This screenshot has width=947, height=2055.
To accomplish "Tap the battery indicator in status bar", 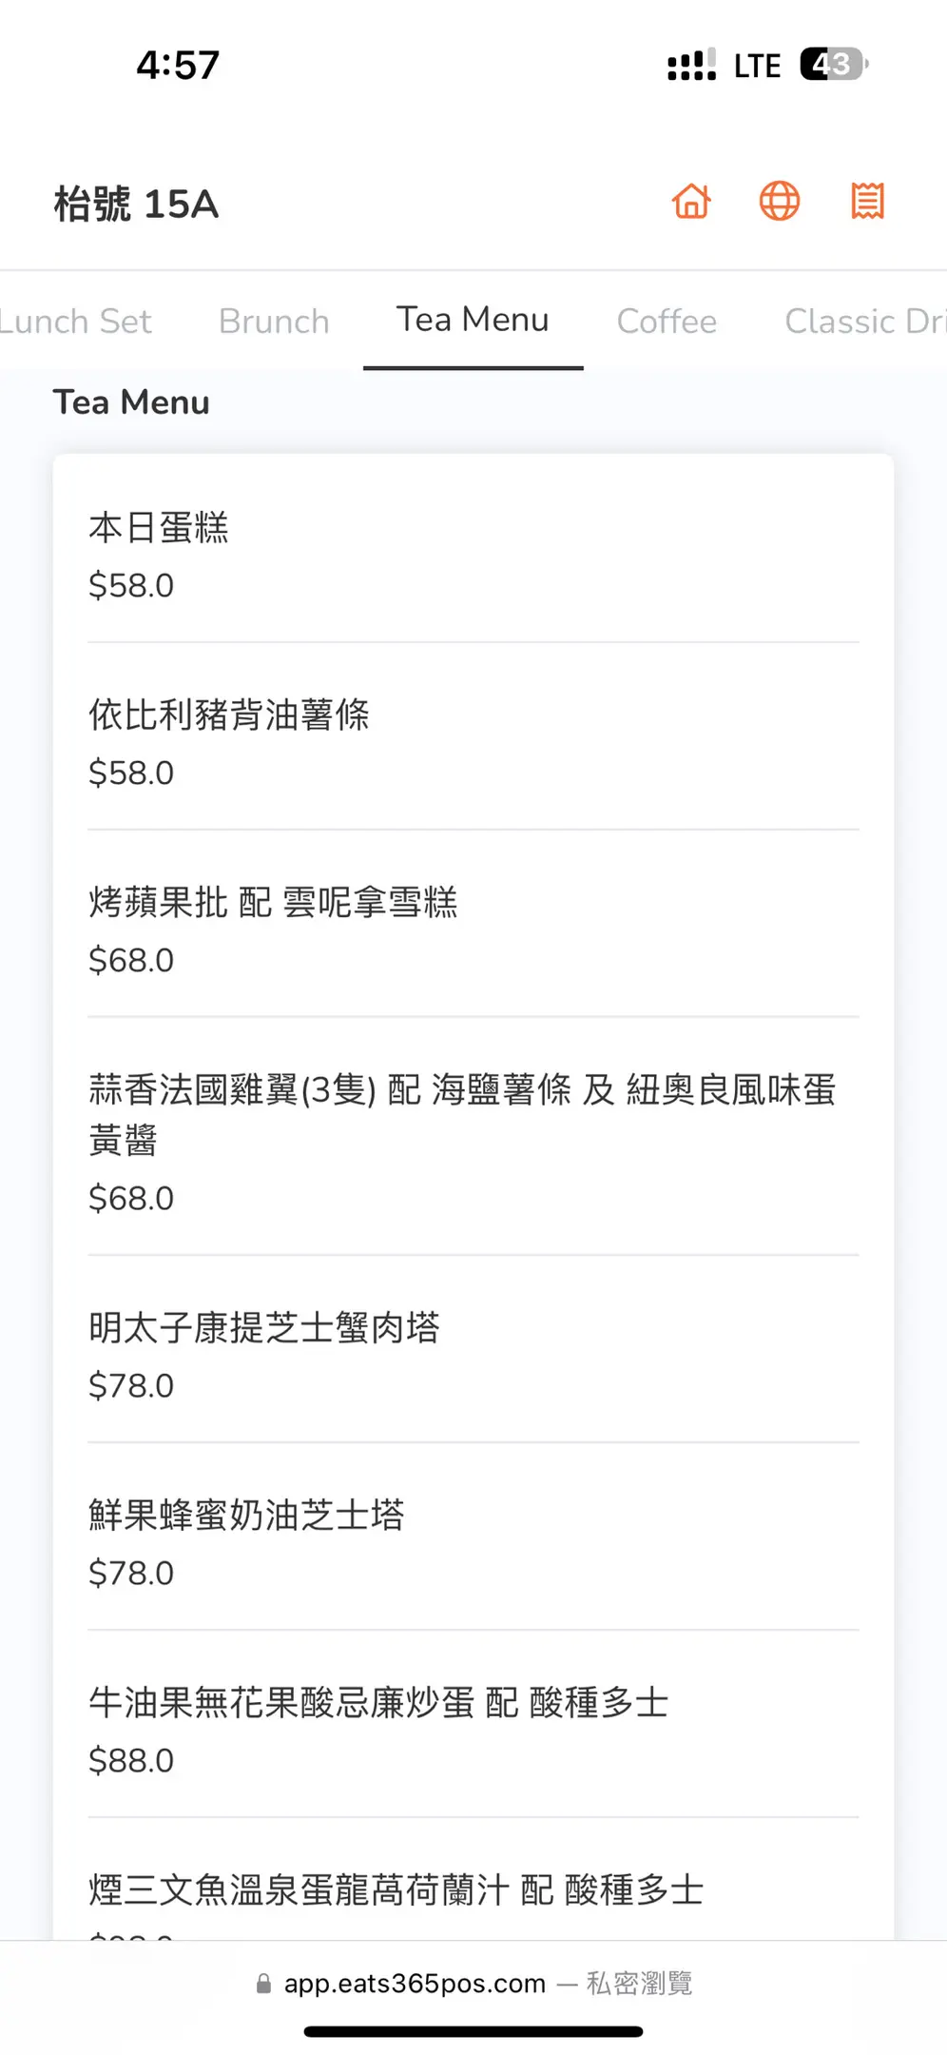I will coord(833,65).
